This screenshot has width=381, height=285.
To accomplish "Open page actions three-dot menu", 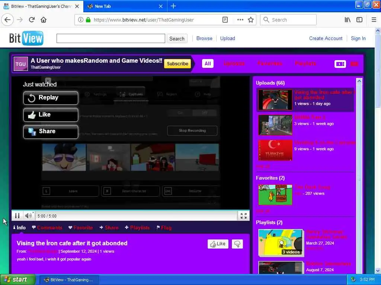I will coord(240,20).
